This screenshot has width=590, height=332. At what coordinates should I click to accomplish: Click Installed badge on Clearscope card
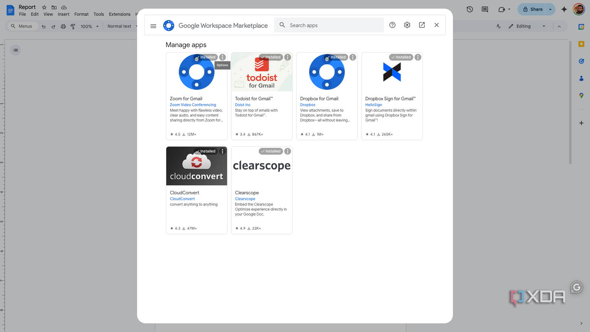click(271, 151)
